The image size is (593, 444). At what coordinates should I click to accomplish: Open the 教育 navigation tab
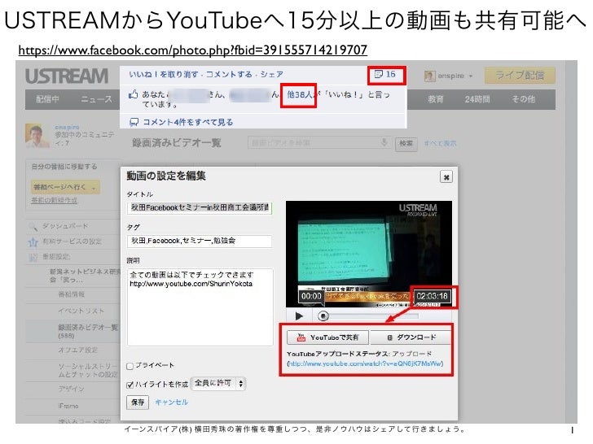(435, 99)
